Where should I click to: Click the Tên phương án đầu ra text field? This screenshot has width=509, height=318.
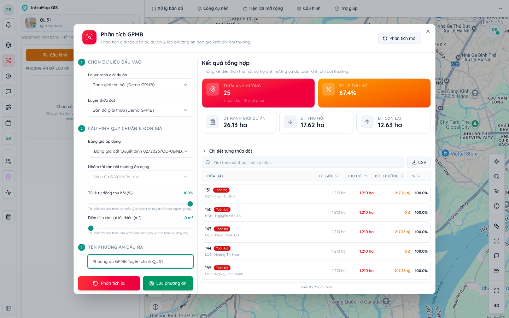pyautogui.click(x=140, y=261)
